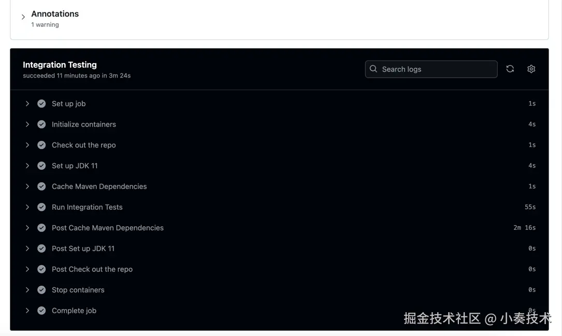
Task: Click the 4s duration of Set up JDK 11
Action: [532, 166]
